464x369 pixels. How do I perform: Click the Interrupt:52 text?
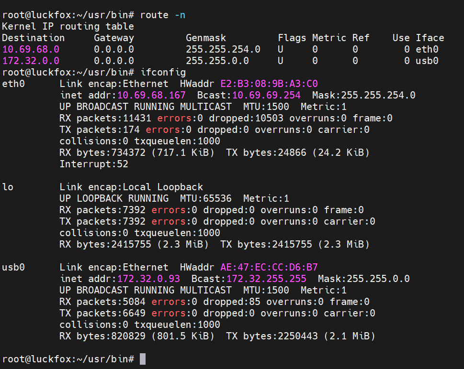click(x=94, y=164)
